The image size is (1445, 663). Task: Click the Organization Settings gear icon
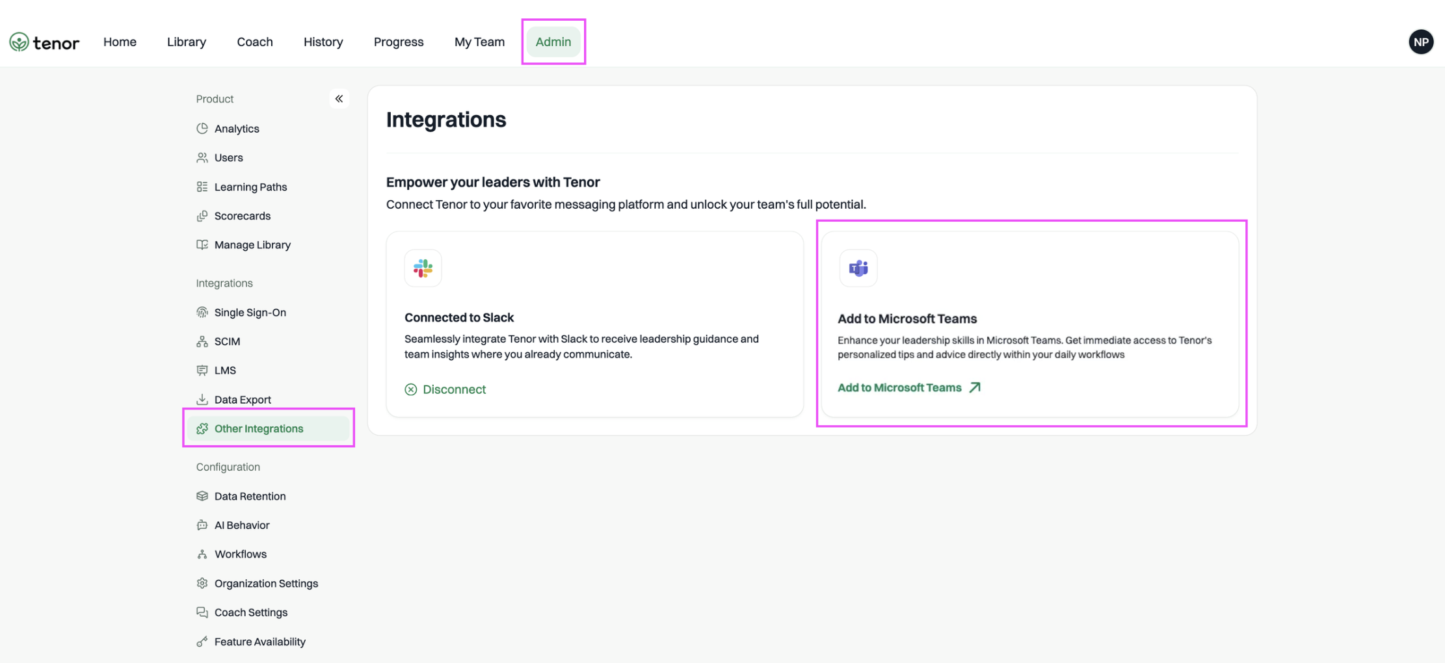pyautogui.click(x=202, y=584)
